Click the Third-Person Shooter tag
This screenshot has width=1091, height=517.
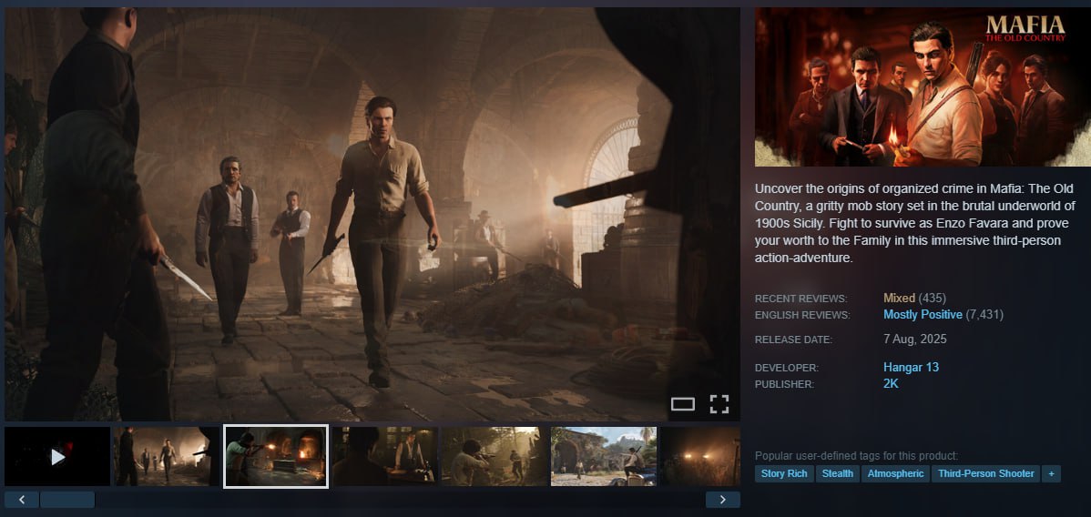click(986, 474)
